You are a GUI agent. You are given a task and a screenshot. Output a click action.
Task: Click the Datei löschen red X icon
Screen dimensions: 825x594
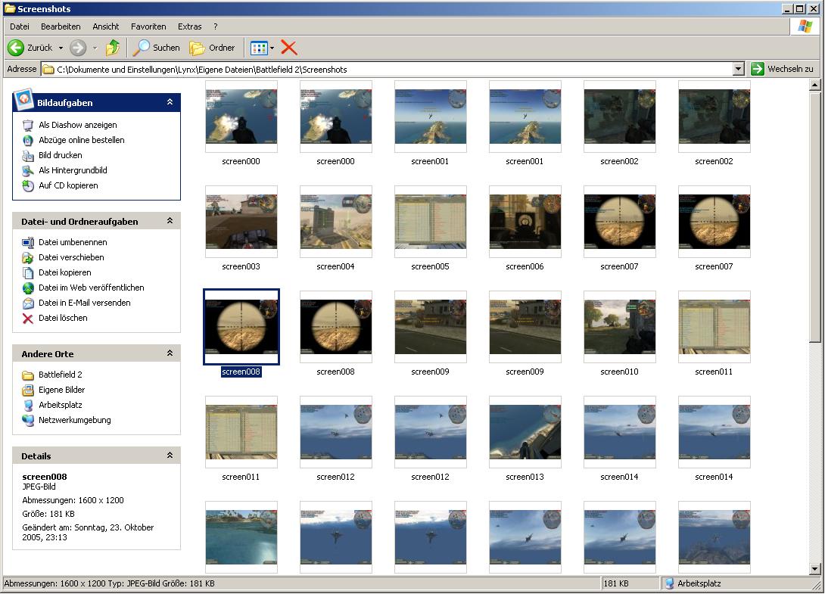[28, 319]
